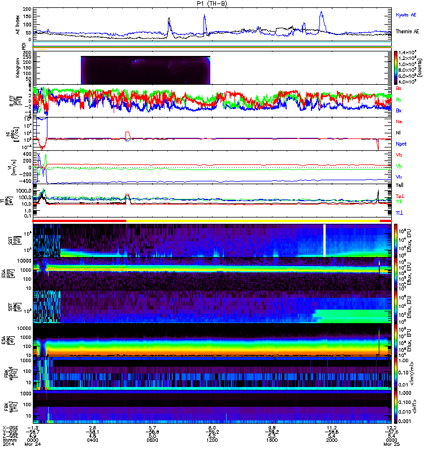
Task: Click the red Bz legend label
Action: (399, 88)
